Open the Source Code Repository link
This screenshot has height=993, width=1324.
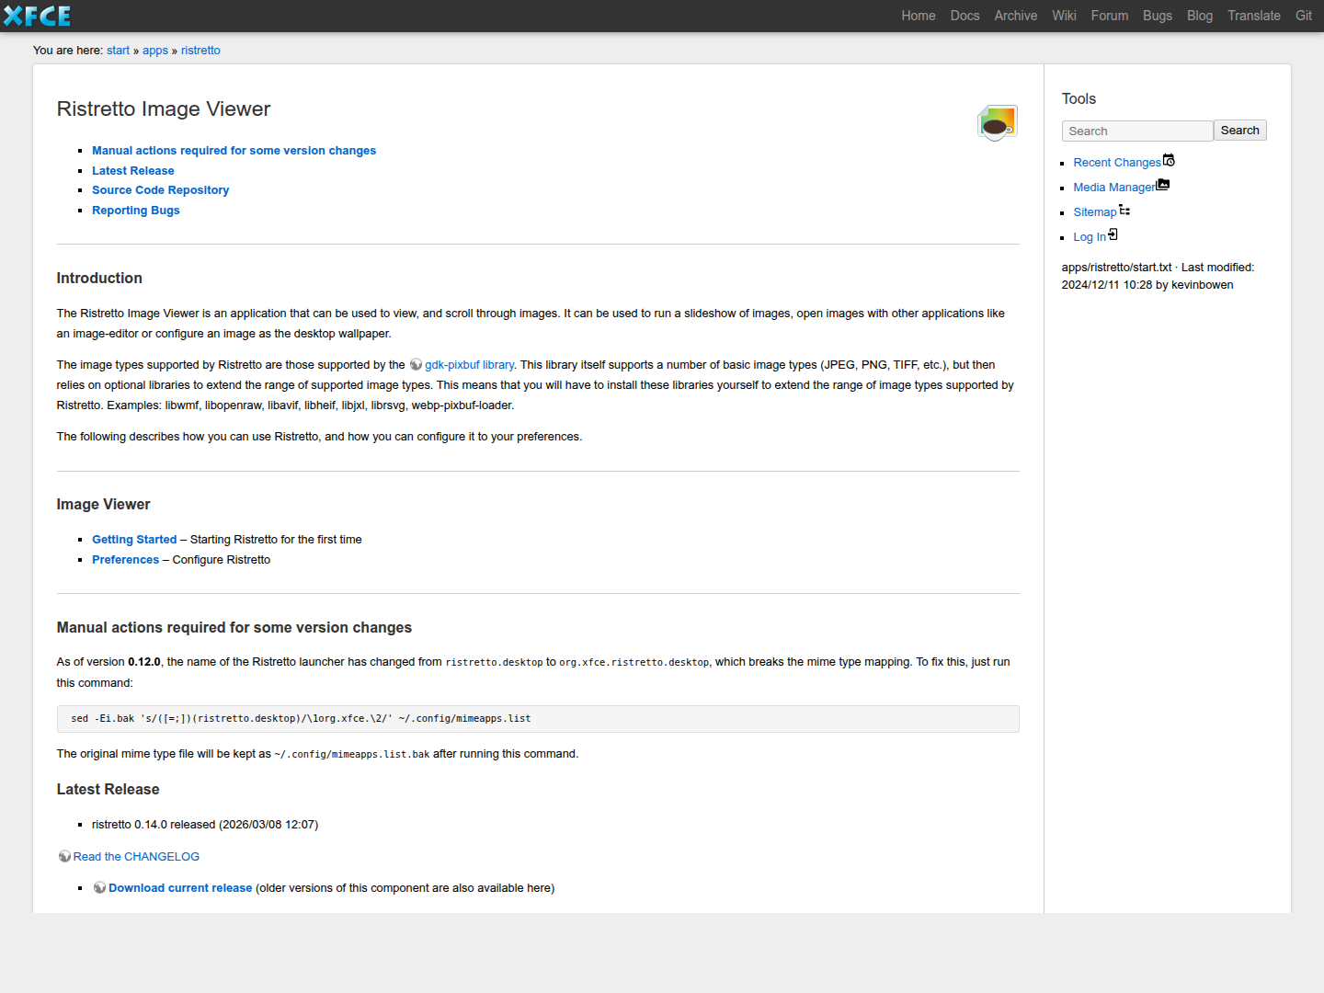tap(161, 190)
